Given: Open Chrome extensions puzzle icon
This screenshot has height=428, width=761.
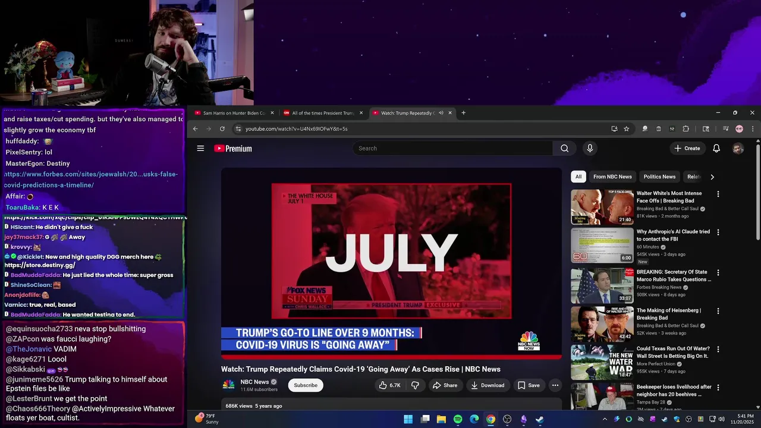Looking at the screenshot, I should pyautogui.click(x=685, y=129).
